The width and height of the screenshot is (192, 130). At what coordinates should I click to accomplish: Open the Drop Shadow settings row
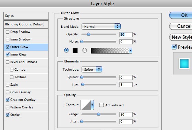26,32
